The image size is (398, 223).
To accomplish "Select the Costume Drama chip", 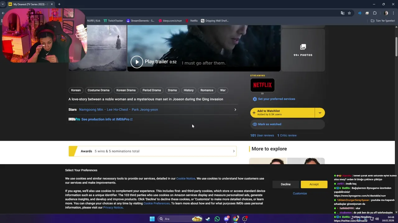I will click(x=99, y=90).
